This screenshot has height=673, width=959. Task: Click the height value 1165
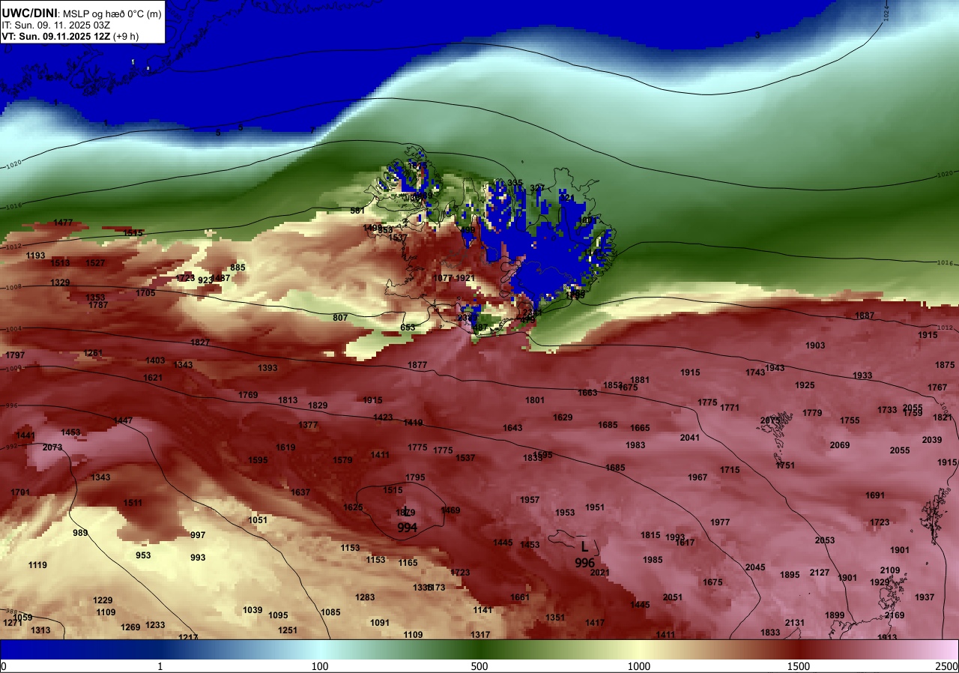pos(408,563)
